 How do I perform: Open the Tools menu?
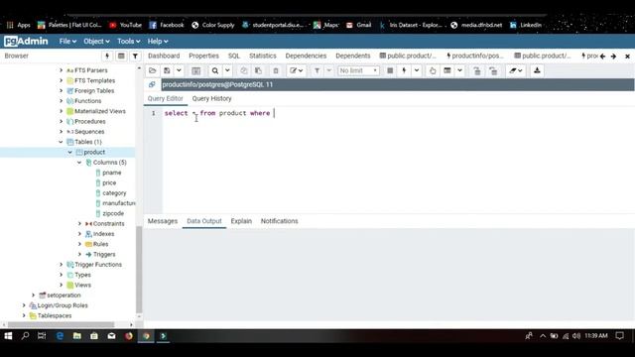tap(128, 42)
